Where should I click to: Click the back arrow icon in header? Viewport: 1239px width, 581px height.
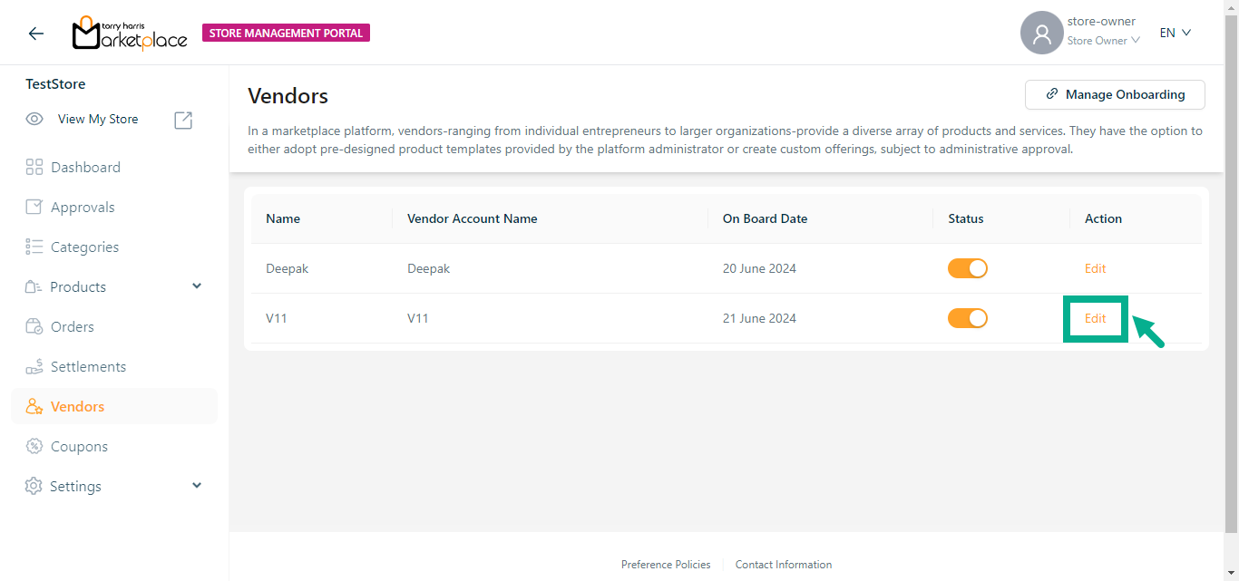pyautogui.click(x=36, y=34)
